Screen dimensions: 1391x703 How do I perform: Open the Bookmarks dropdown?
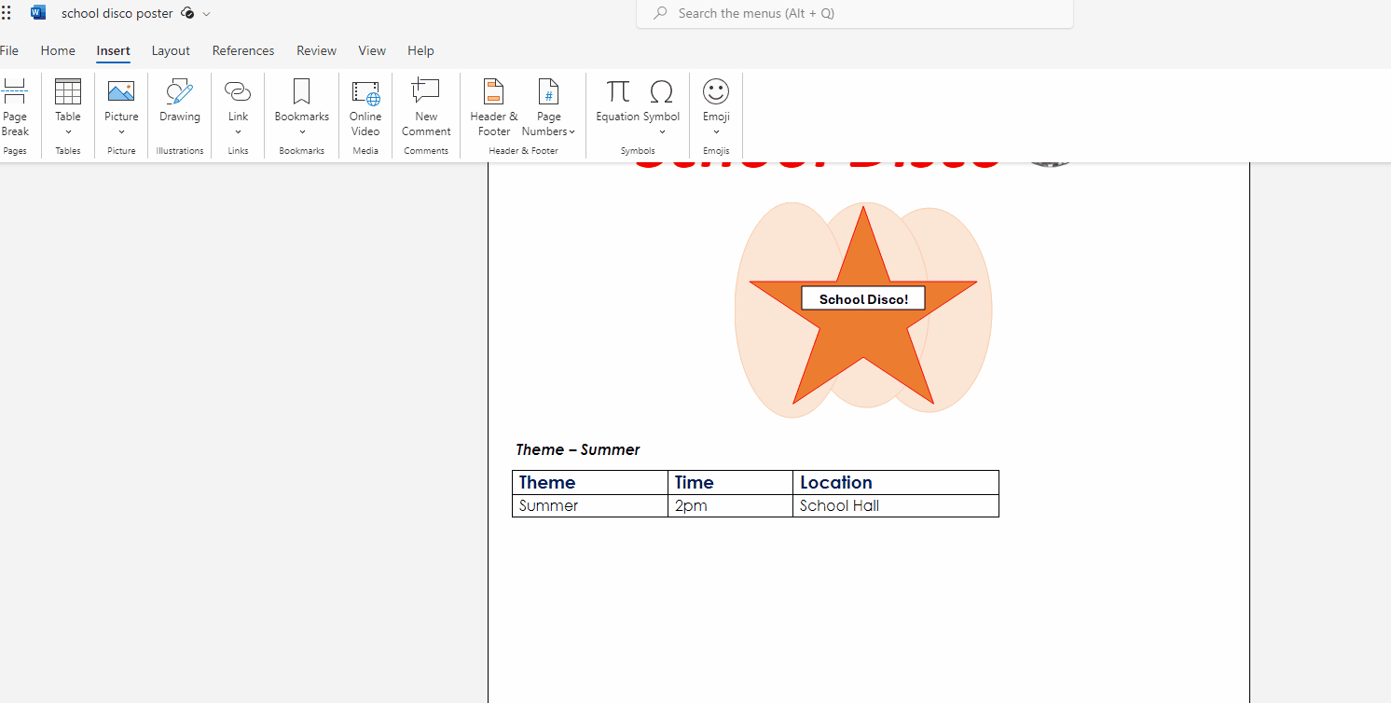tap(301, 107)
